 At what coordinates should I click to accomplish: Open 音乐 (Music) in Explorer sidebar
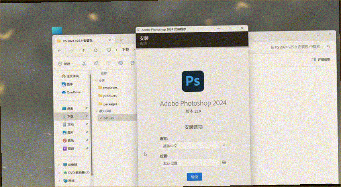tap(68, 141)
